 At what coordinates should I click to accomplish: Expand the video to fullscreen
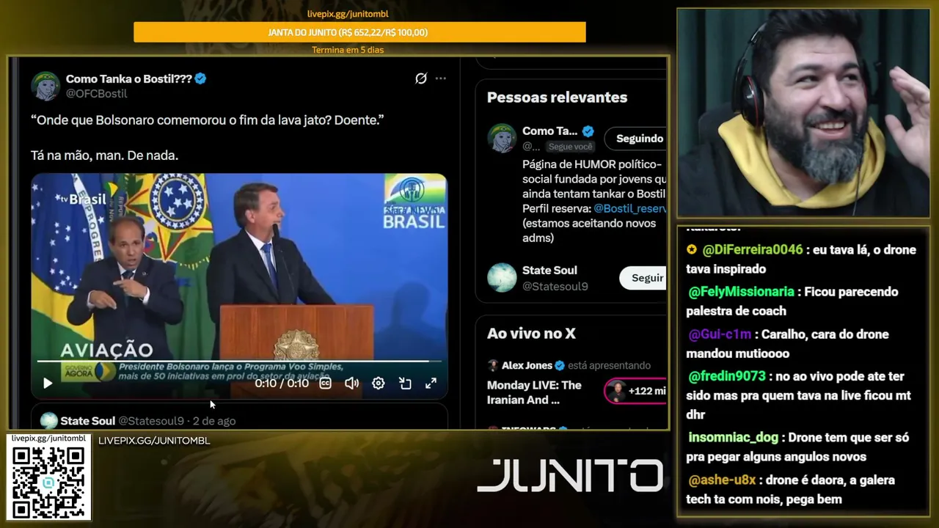pos(431,383)
